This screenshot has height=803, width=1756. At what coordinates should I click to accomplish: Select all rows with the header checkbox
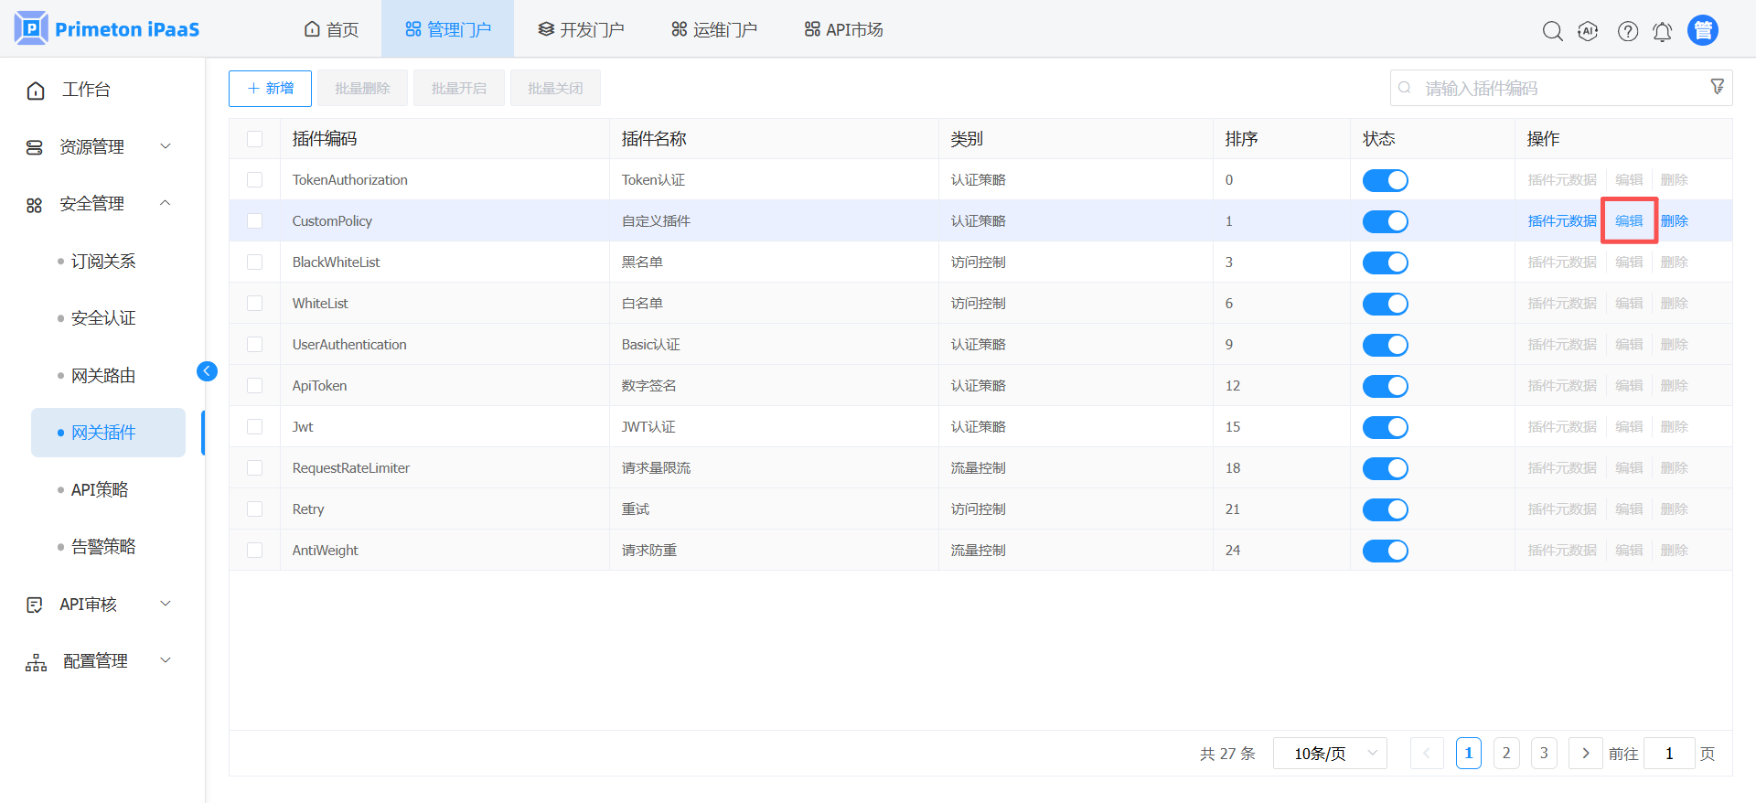(255, 139)
